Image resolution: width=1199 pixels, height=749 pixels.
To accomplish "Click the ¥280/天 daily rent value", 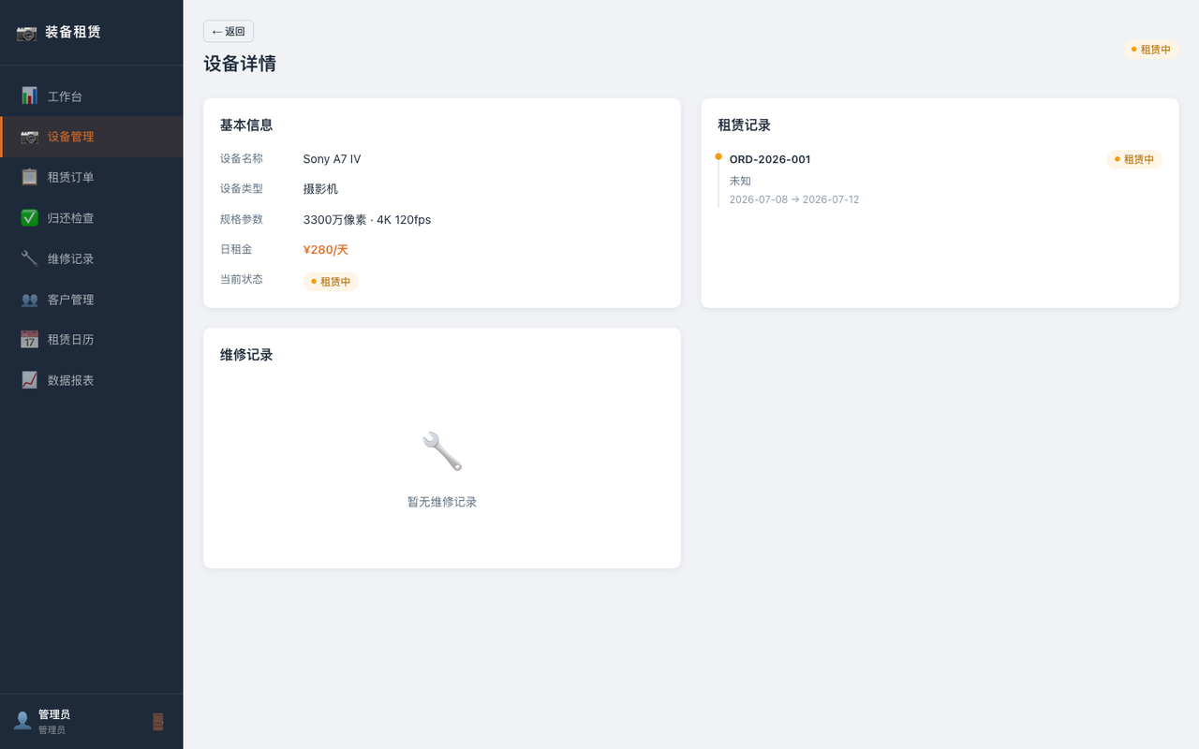I will (x=326, y=250).
